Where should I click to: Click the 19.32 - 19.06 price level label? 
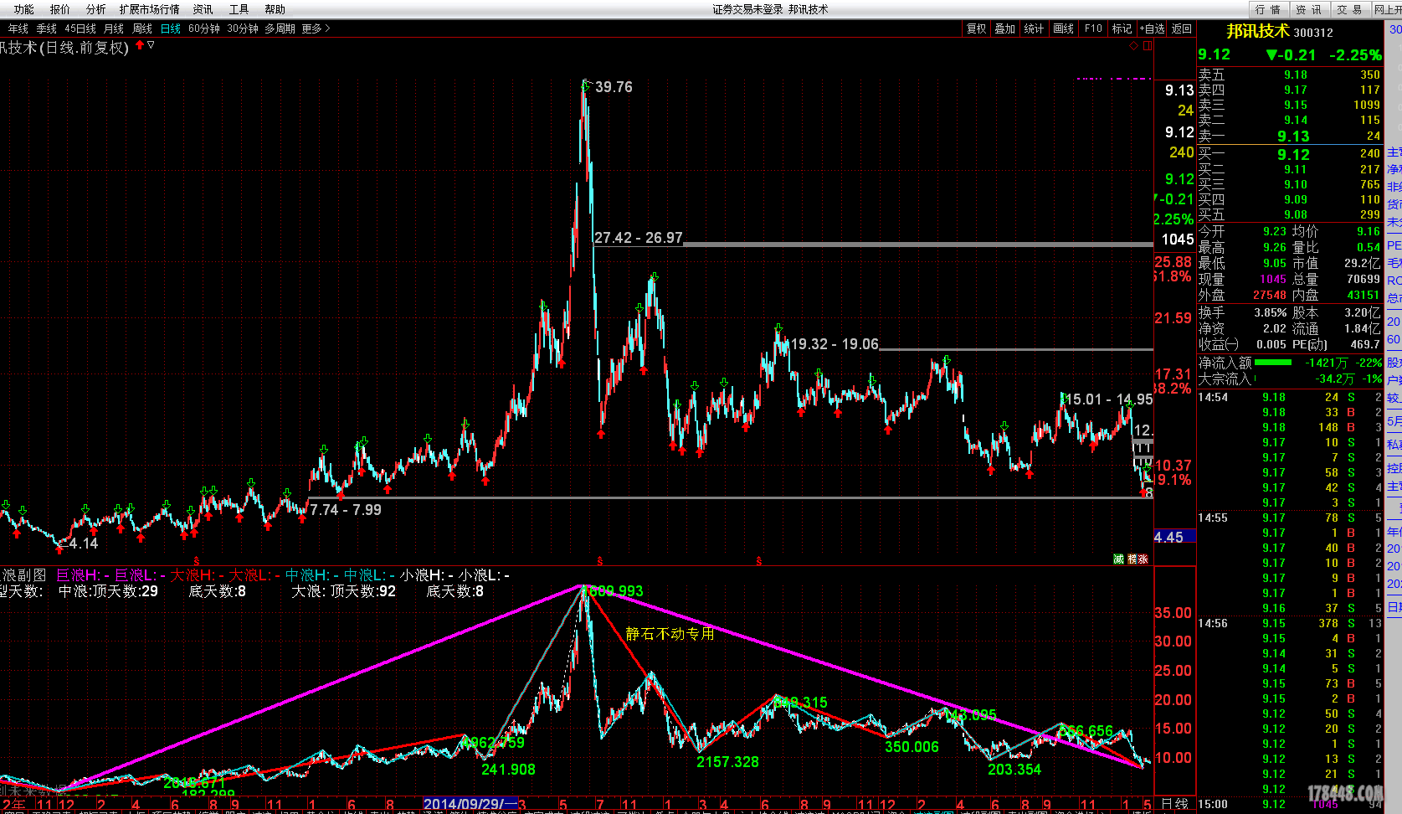tap(835, 344)
